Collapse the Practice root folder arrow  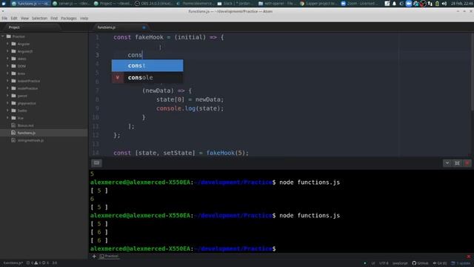[x=3, y=36]
